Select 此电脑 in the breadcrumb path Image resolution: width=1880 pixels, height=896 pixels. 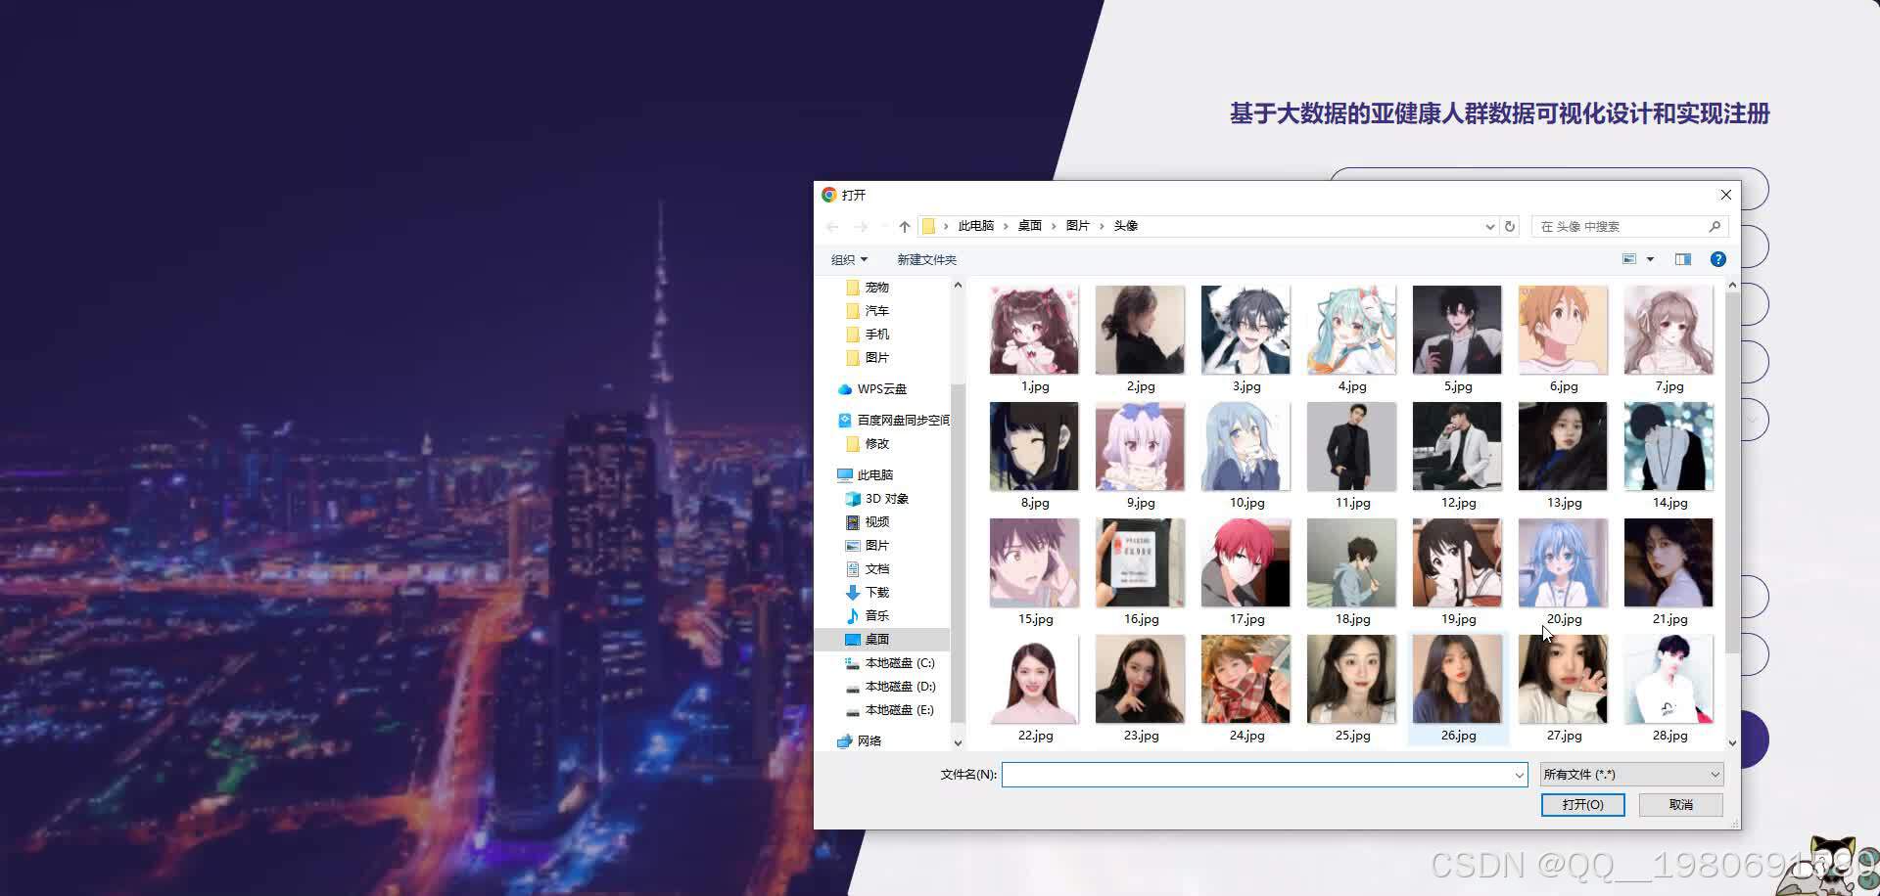(975, 226)
